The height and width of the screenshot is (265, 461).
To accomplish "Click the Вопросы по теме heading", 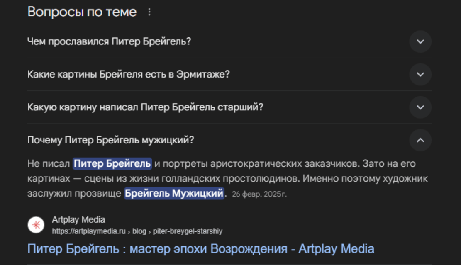I will tap(82, 12).
